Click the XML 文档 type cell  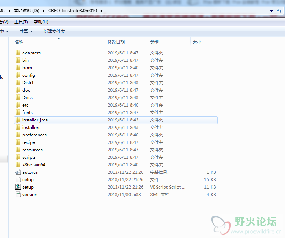click(160, 195)
